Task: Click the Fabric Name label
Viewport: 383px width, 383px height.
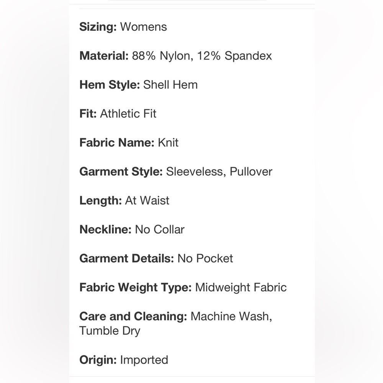Action: click(117, 142)
